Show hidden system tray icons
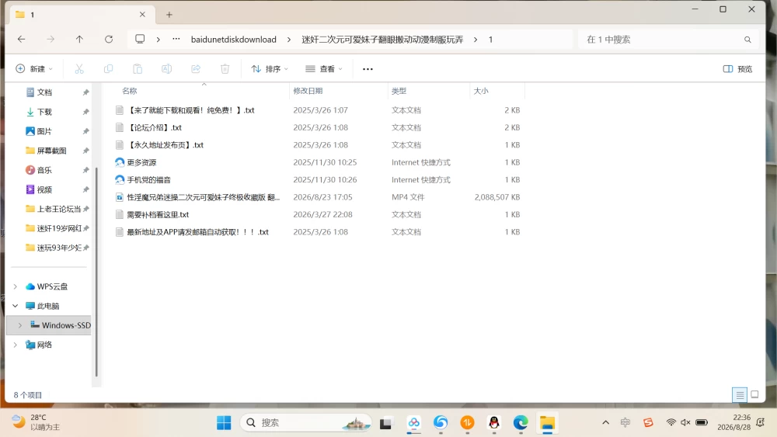This screenshot has height=437, width=777. point(605,423)
